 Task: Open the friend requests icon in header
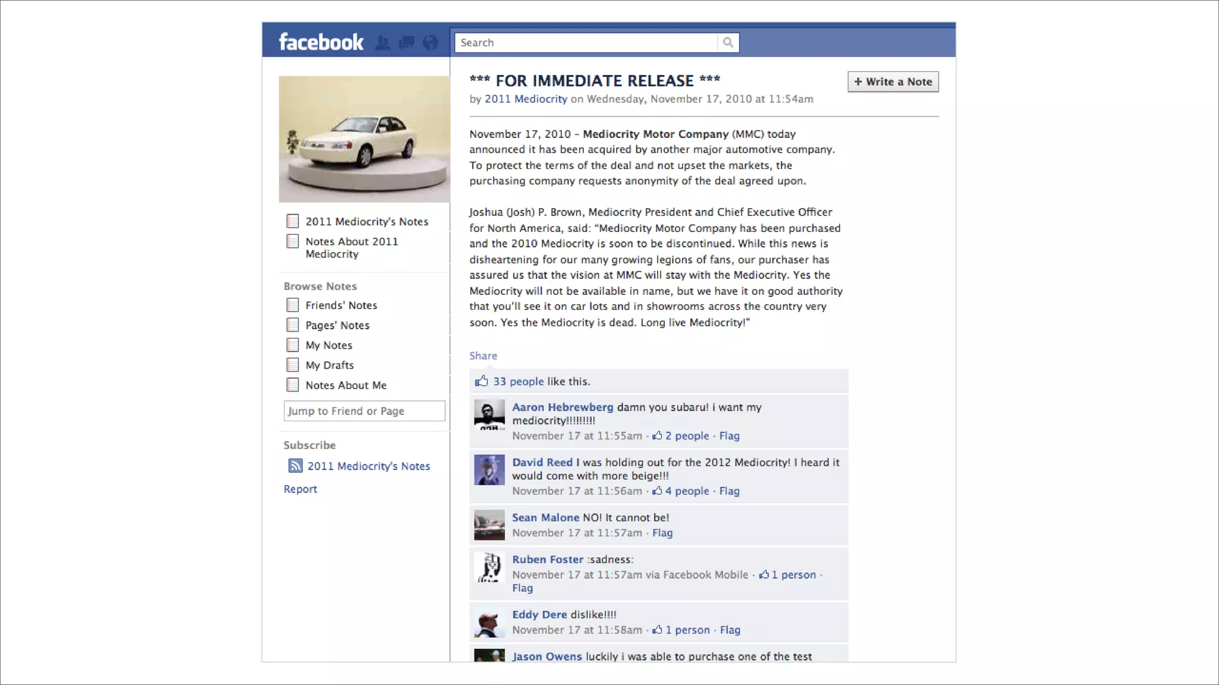(383, 43)
